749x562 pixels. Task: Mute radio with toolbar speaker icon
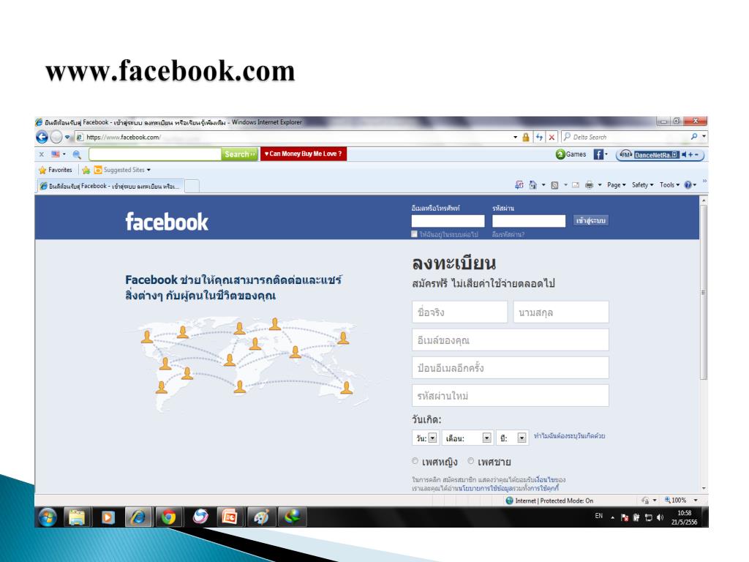pos(684,154)
